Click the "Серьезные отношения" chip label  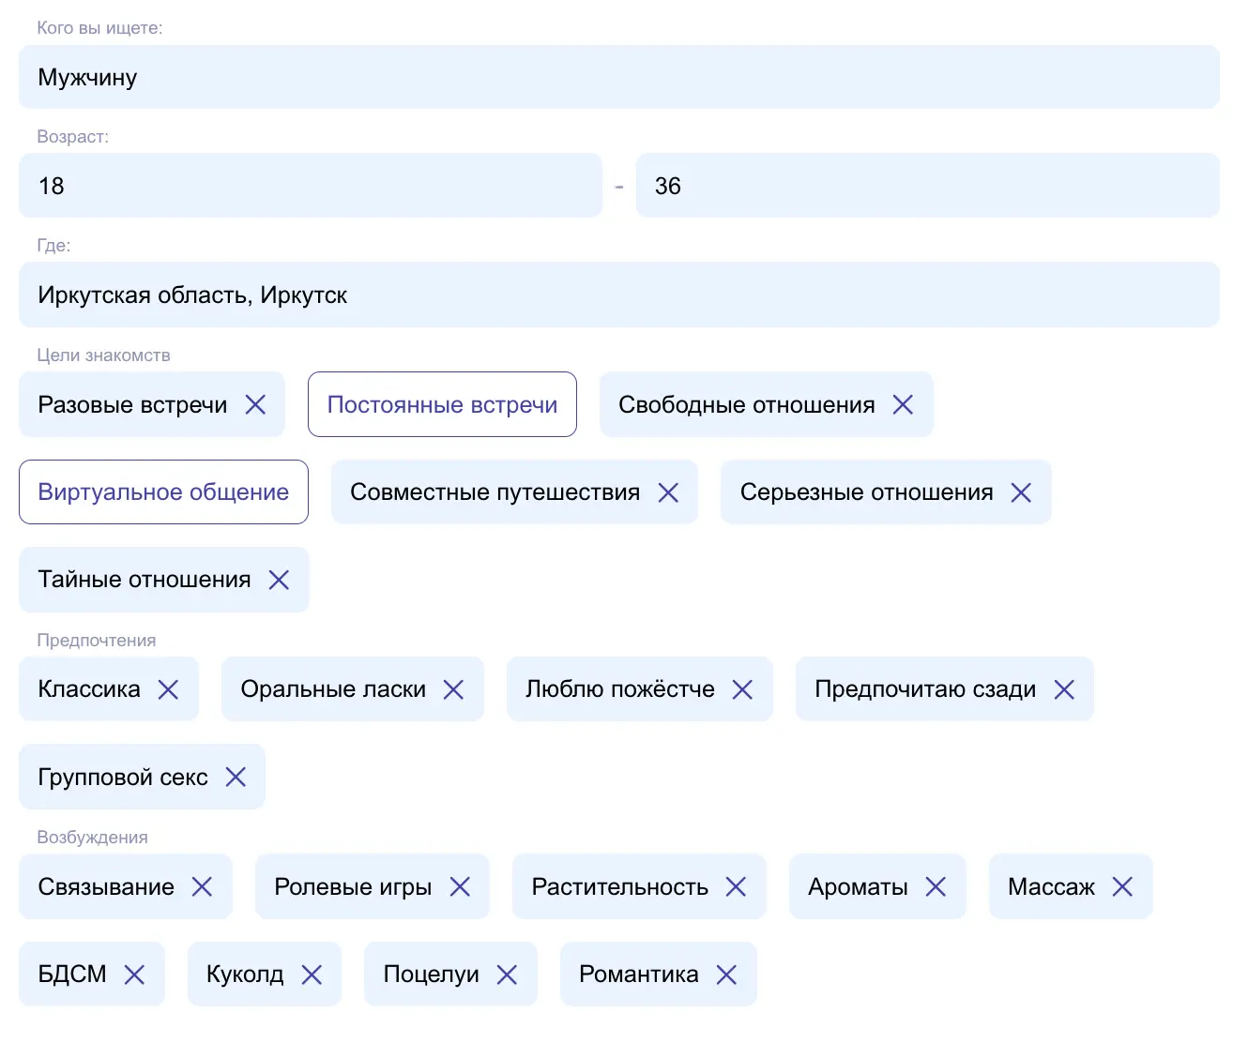click(x=865, y=491)
